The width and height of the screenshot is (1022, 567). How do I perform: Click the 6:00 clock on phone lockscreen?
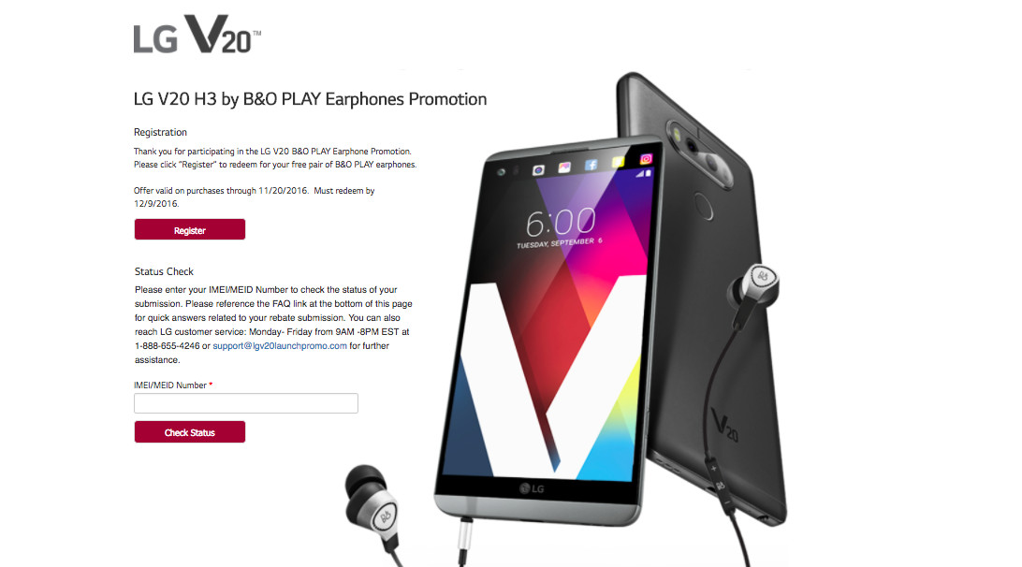click(561, 223)
